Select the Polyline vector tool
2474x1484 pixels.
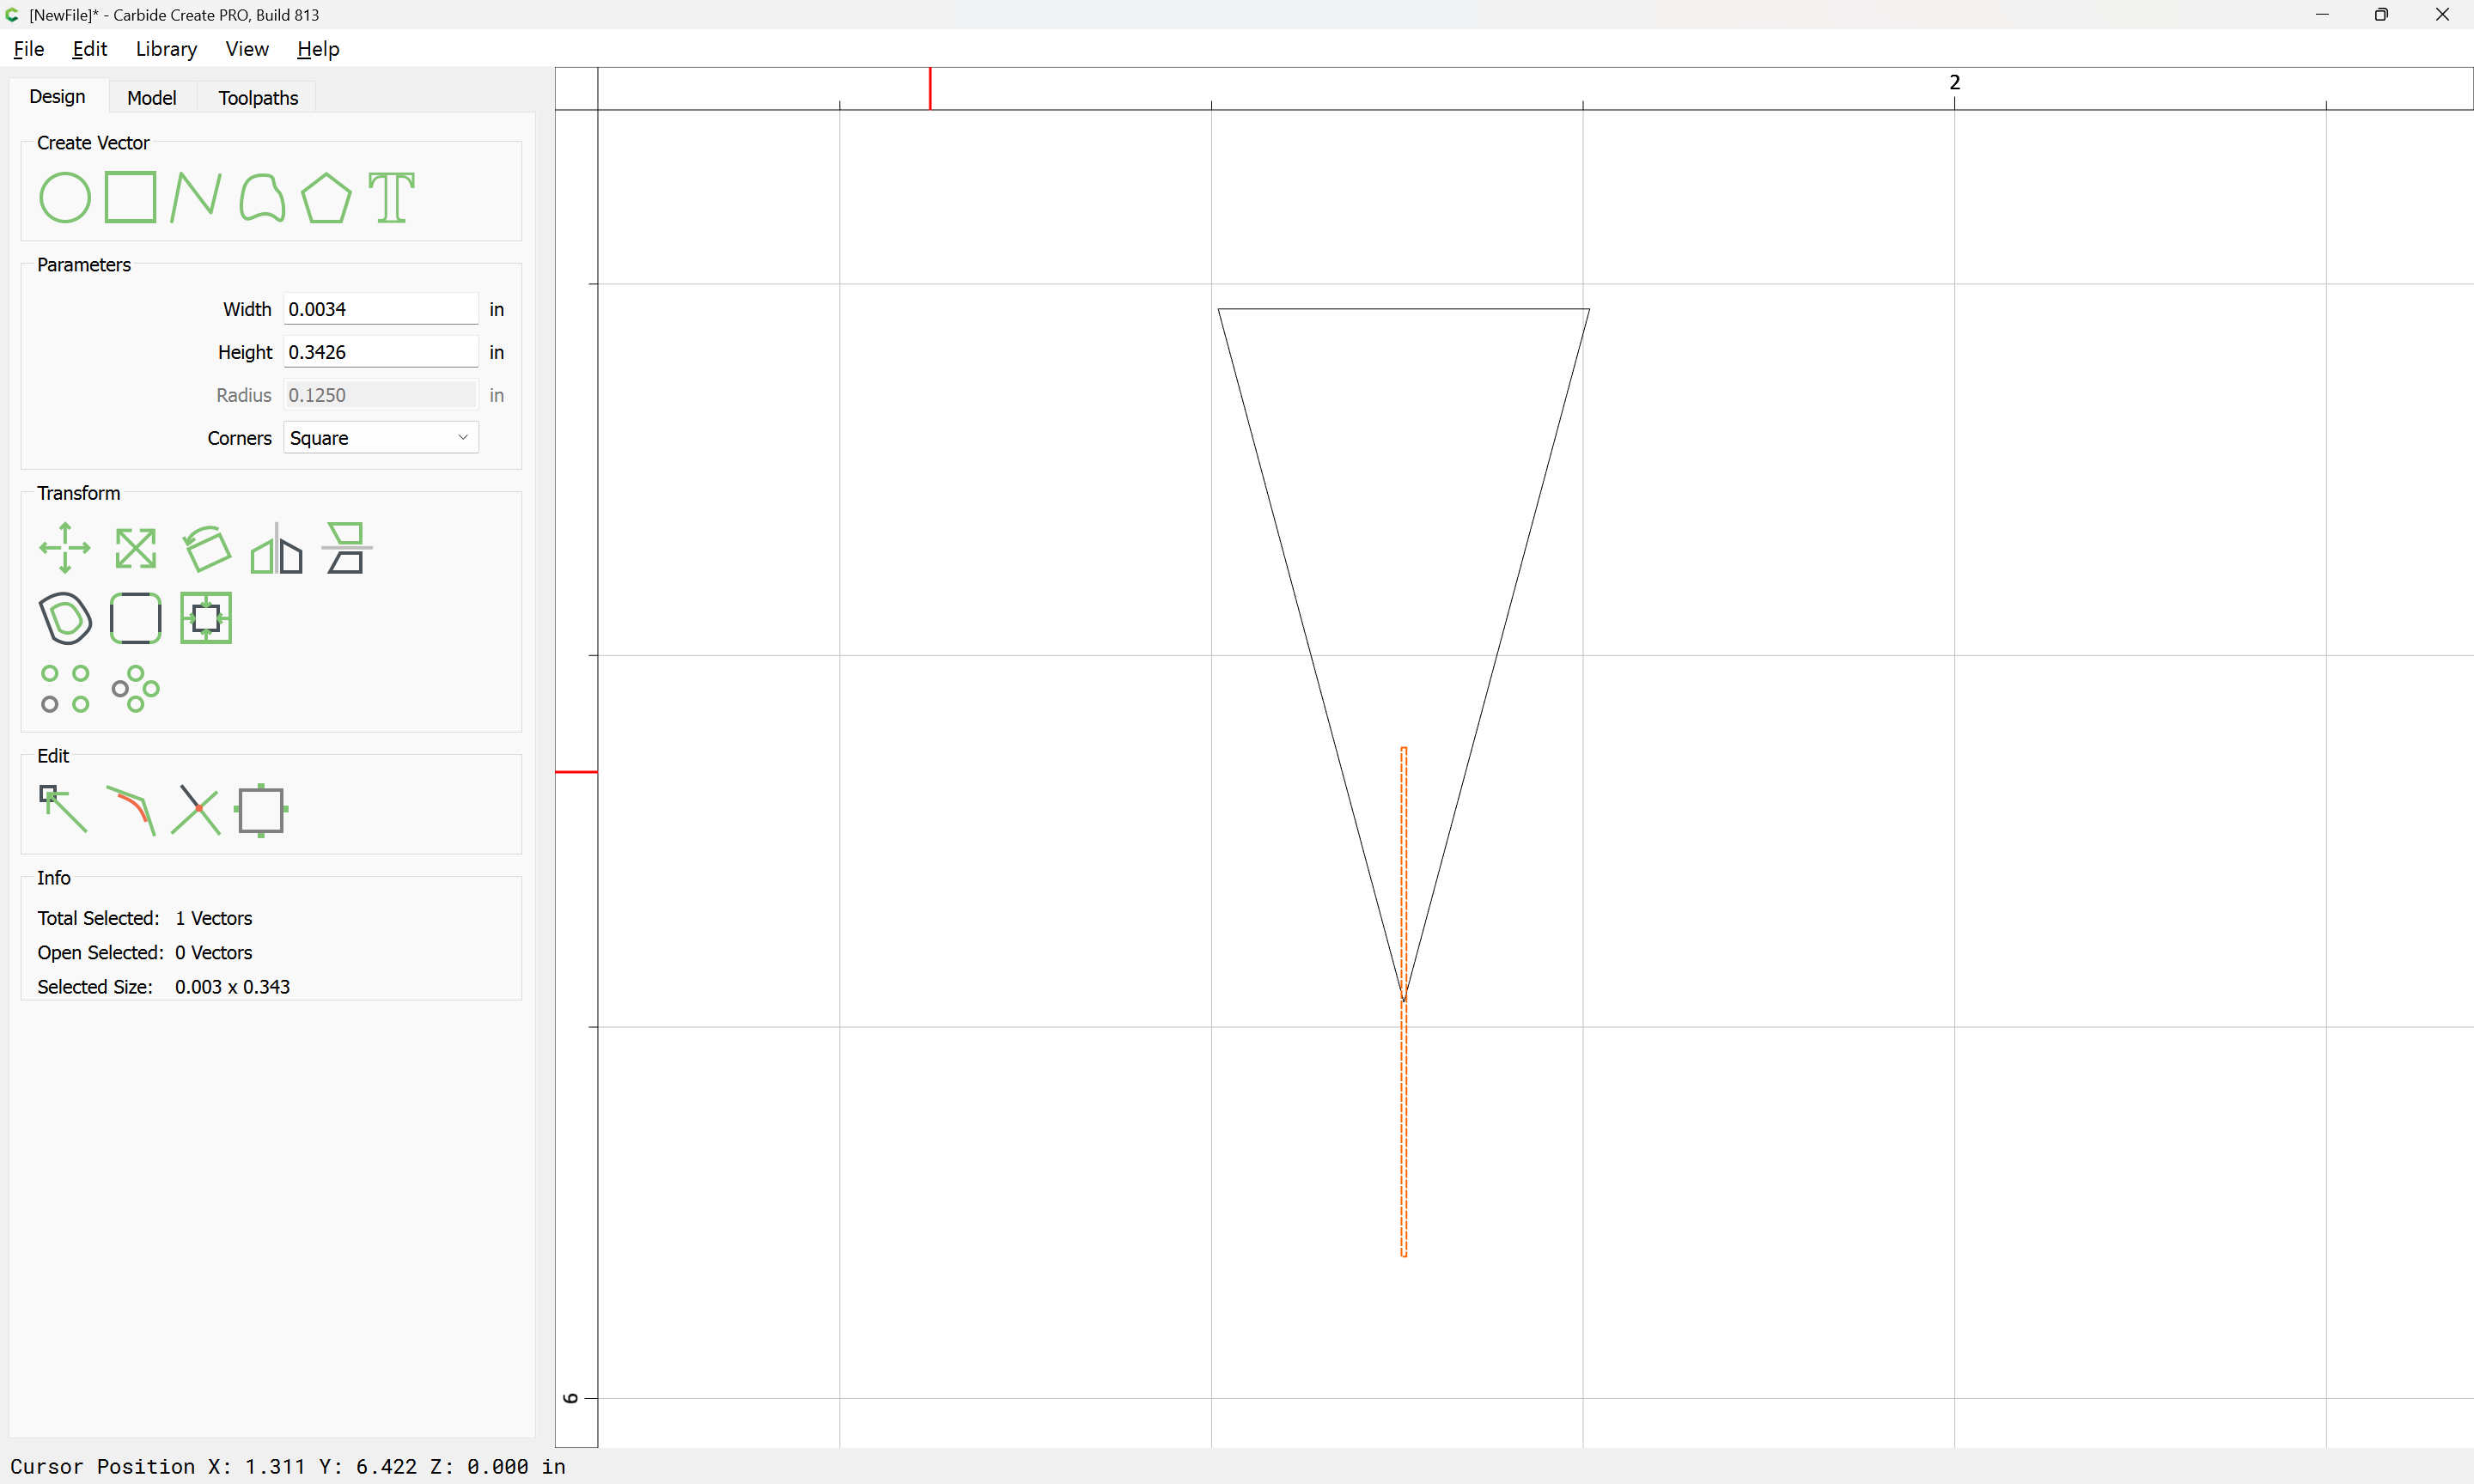pyautogui.click(x=196, y=197)
